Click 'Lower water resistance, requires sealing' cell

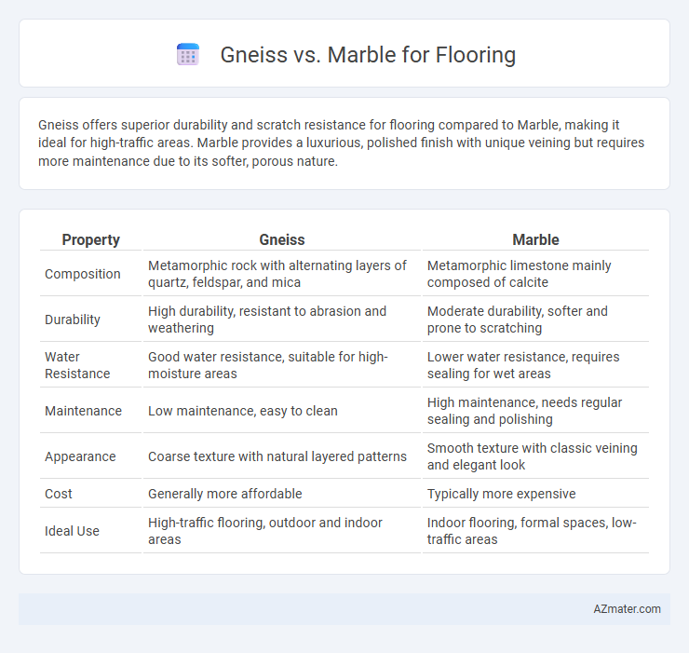[523, 365]
